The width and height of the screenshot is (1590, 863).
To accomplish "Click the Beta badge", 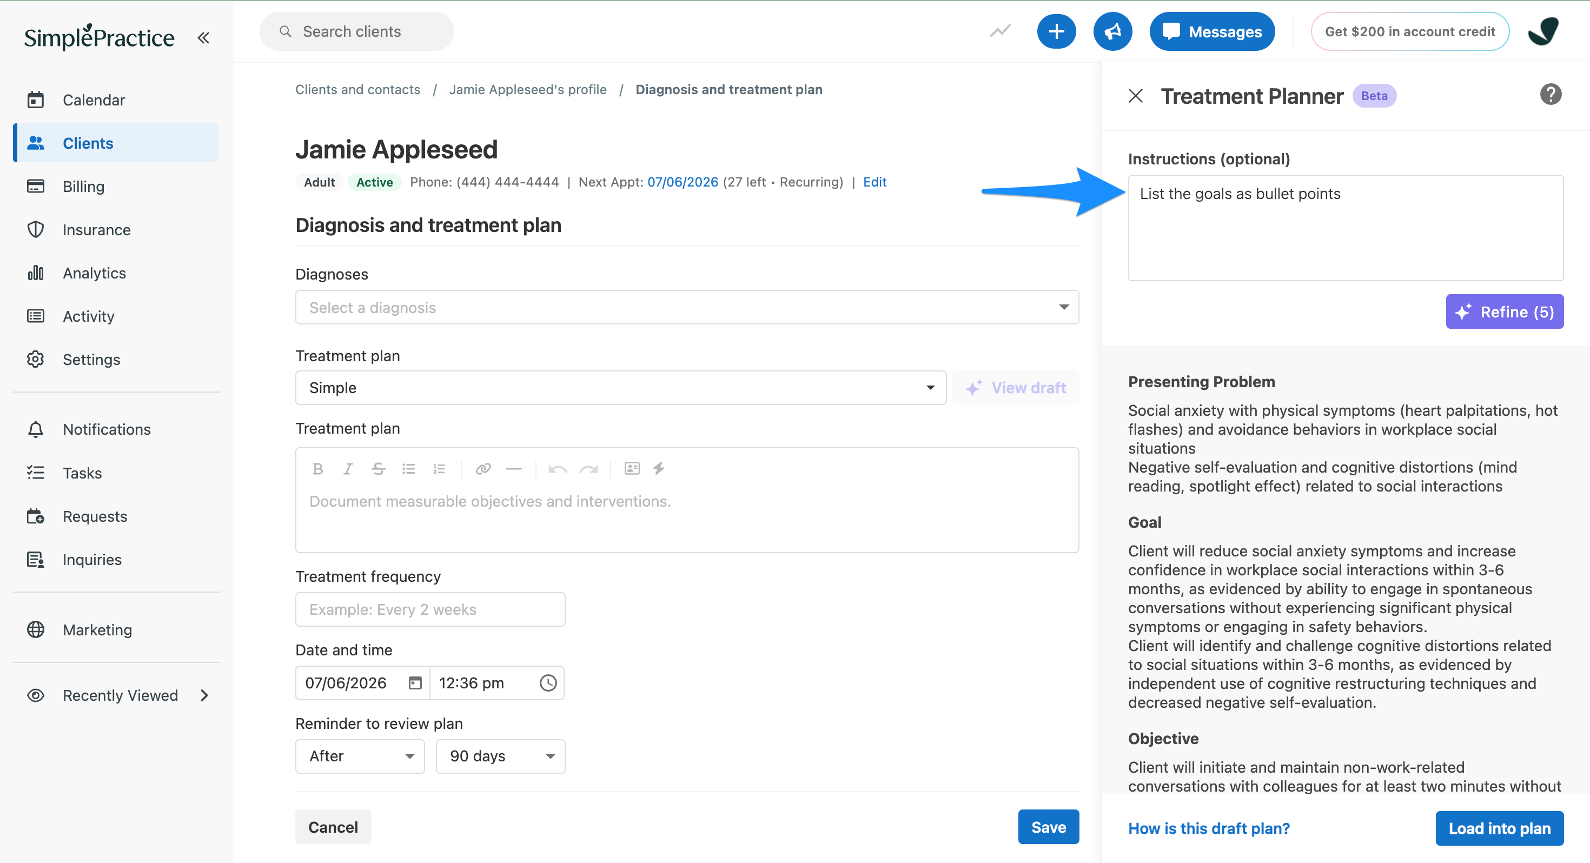I will (1374, 96).
